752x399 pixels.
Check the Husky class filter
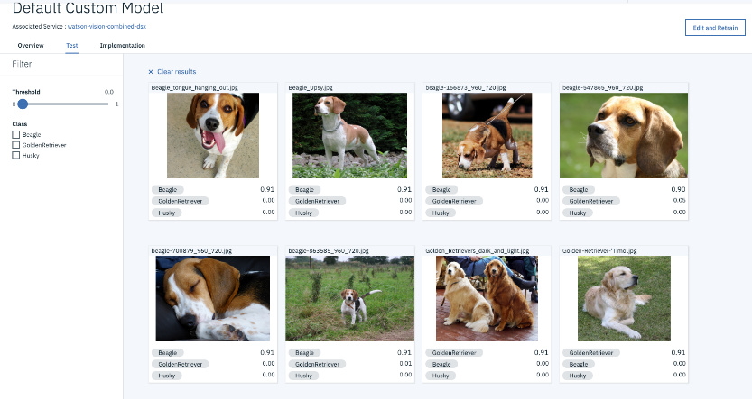click(x=16, y=155)
